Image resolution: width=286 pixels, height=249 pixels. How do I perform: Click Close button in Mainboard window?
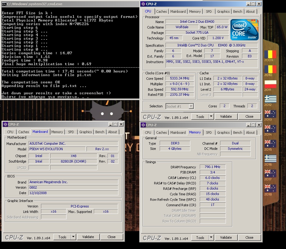tap(111, 237)
